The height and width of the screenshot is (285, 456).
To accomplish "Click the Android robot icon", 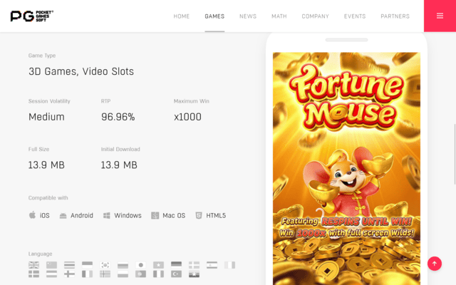I will coord(63,215).
